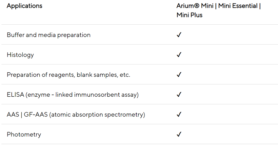Click the registered trademark symbol after Arium
Viewport: 278px width, 146px height.
coord(197,6)
